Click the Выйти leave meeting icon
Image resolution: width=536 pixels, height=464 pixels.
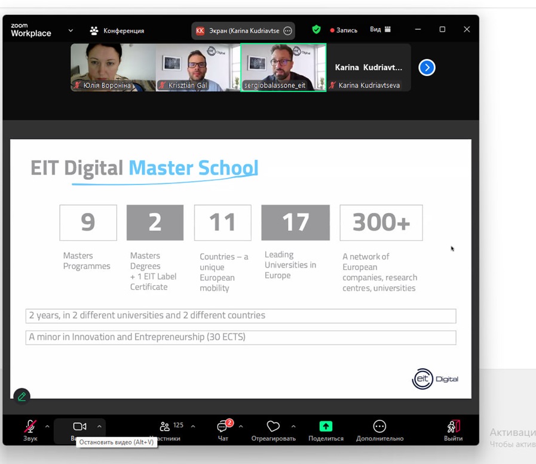pos(454,427)
